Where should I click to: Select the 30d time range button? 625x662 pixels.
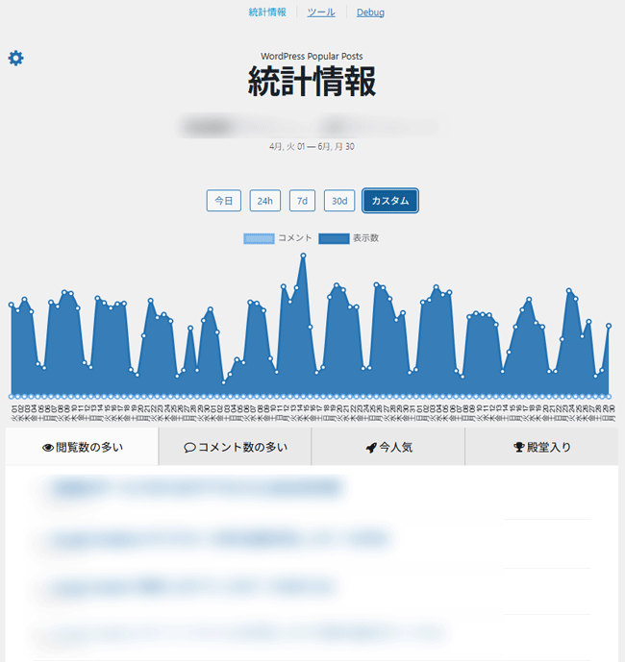pos(339,201)
